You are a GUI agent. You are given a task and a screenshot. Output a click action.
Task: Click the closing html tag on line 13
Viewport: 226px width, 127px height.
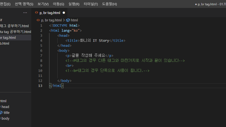click(x=56, y=86)
